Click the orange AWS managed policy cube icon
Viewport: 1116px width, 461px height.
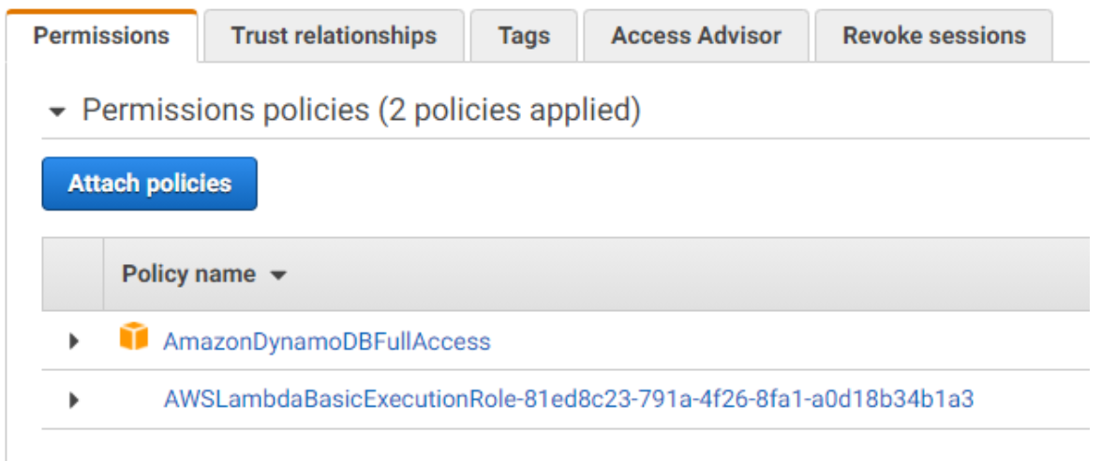coord(134,337)
